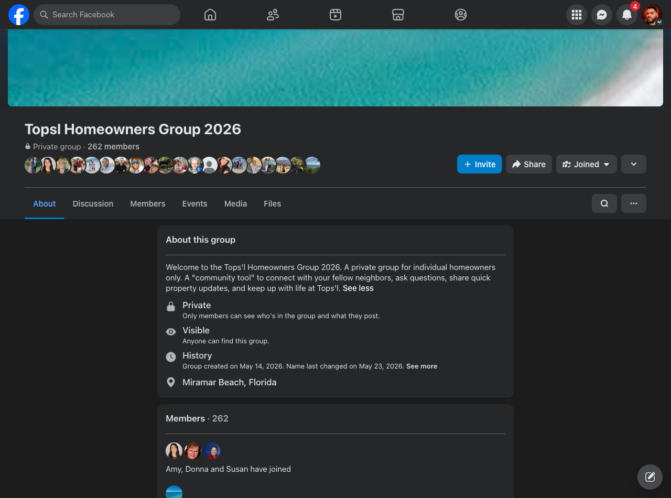Click 'Anyone can find this group.' text
The width and height of the screenshot is (671, 498).
[x=225, y=341]
